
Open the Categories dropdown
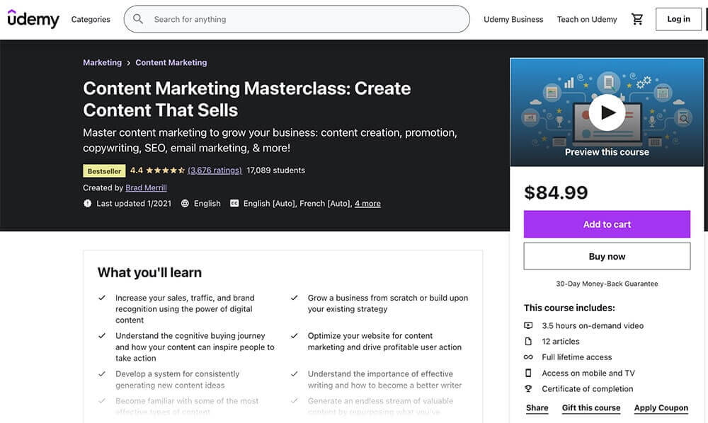(90, 19)
